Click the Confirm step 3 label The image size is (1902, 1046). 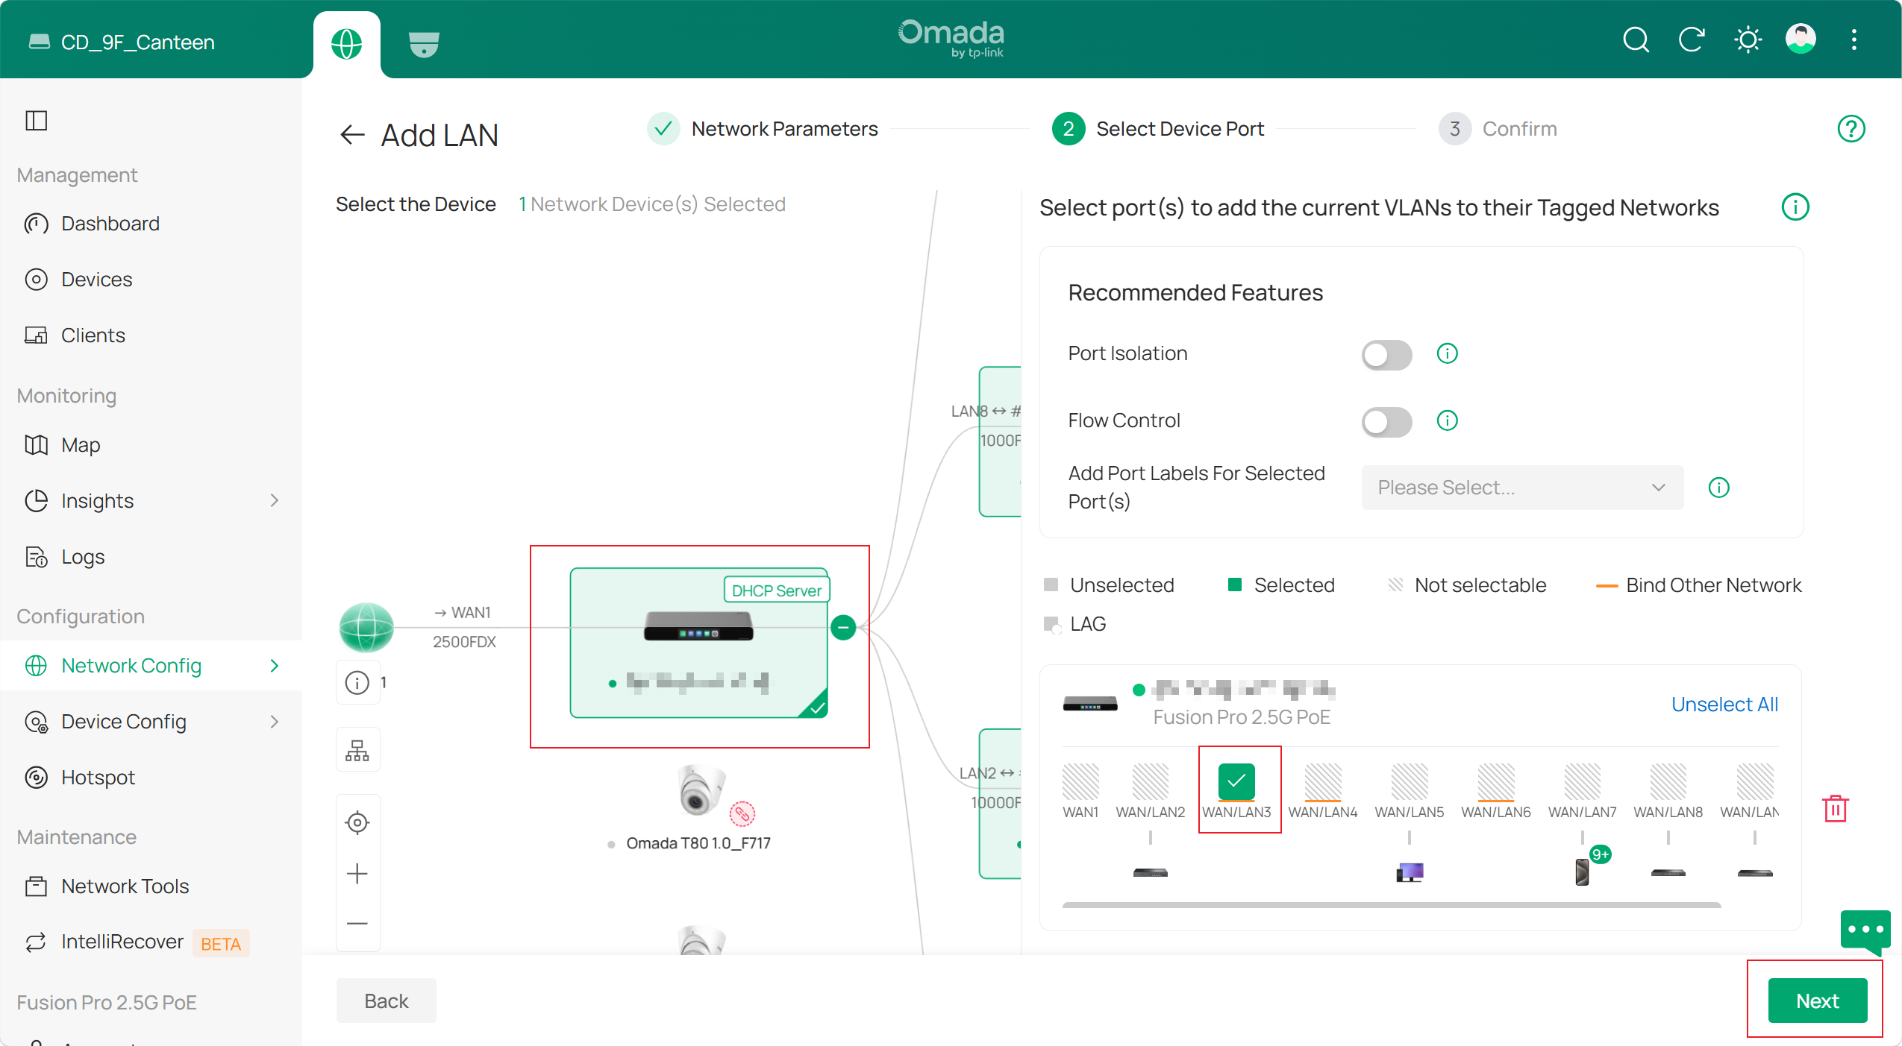[1519, 129]
